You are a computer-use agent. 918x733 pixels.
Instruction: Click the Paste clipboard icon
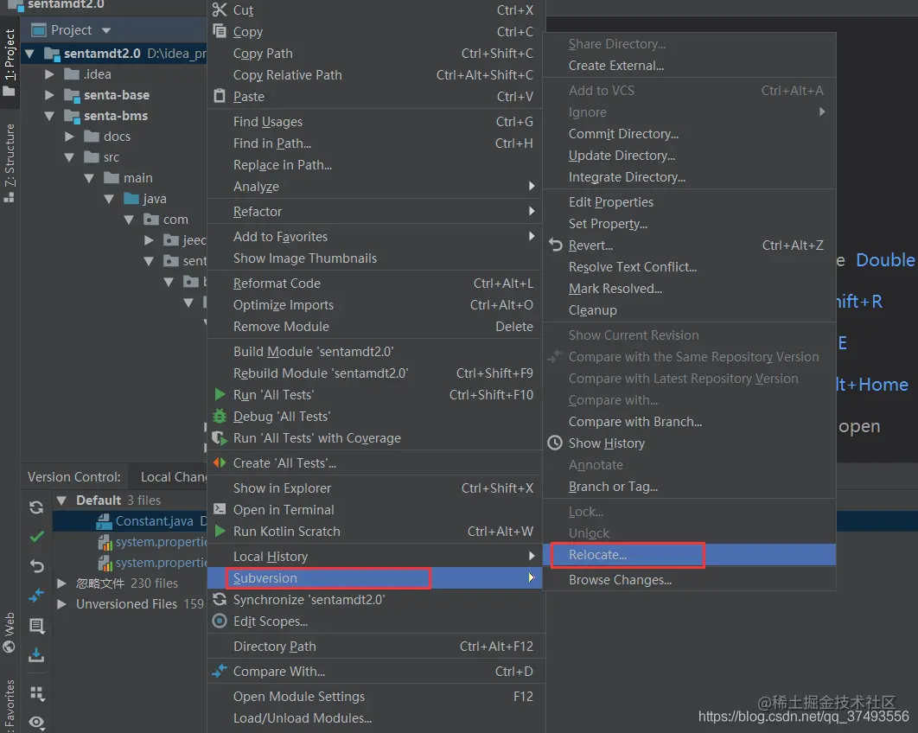(x=220, y=95)
